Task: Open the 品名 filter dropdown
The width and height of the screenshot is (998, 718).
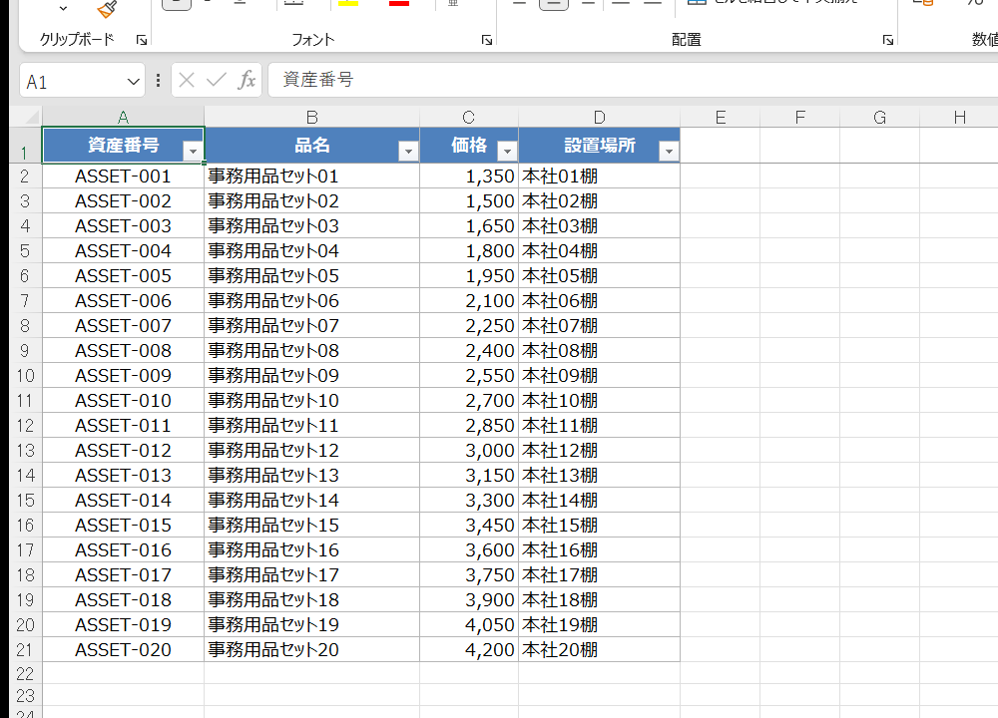Action: coord(408,152)
